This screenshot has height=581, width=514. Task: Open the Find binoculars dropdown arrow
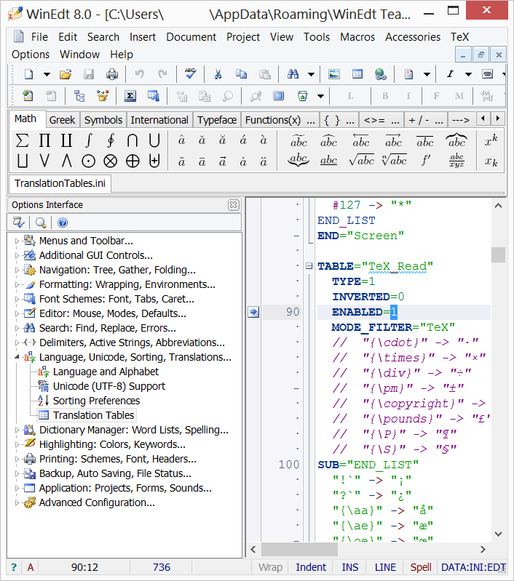tap(311, 74)
